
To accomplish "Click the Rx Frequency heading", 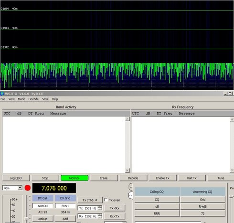I will point(183,107).
